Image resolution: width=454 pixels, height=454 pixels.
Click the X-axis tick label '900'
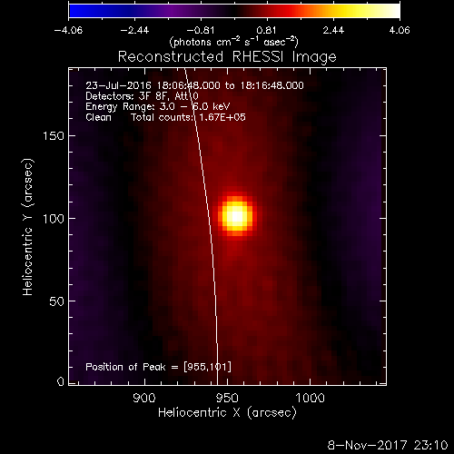(144, 398)
